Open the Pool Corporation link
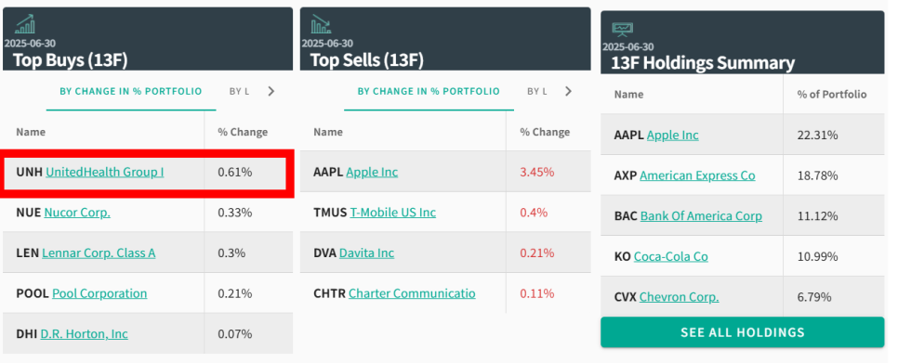Image resolution: width=898 pixels, height=363 pixels. click(99, 293)
